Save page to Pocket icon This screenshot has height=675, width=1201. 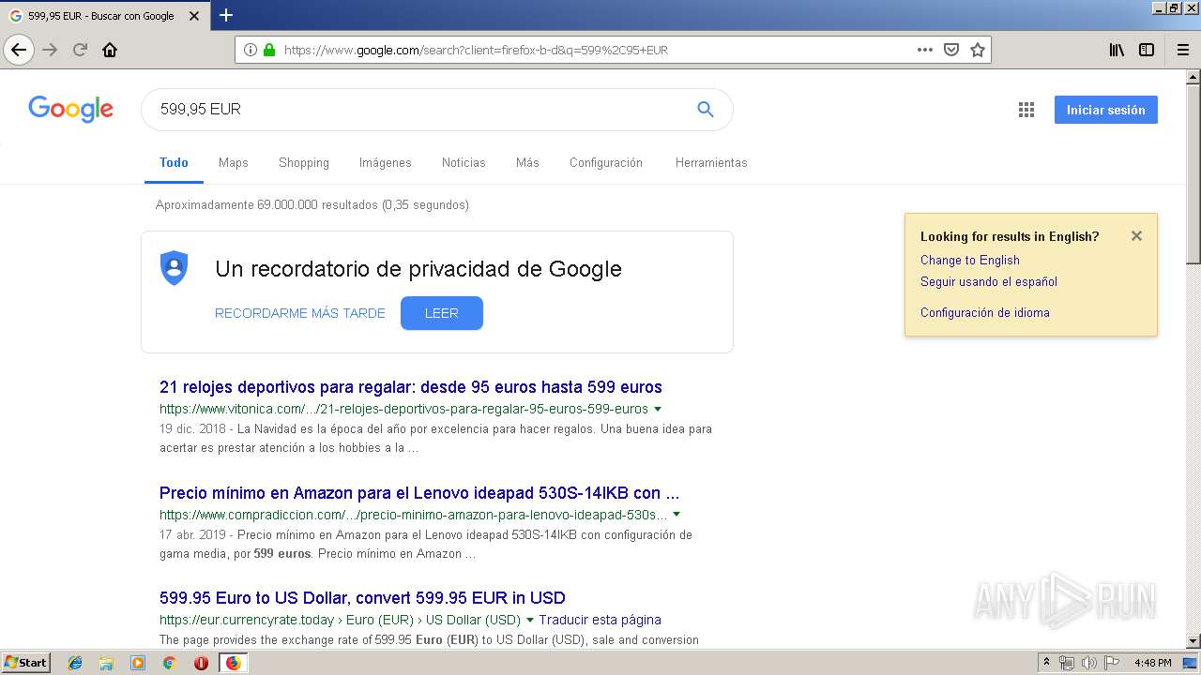951,50
